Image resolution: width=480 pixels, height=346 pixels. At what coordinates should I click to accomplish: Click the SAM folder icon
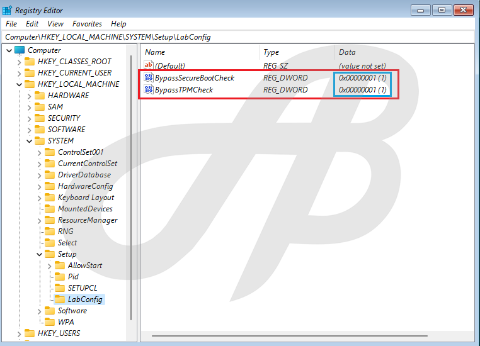point(40,107)
